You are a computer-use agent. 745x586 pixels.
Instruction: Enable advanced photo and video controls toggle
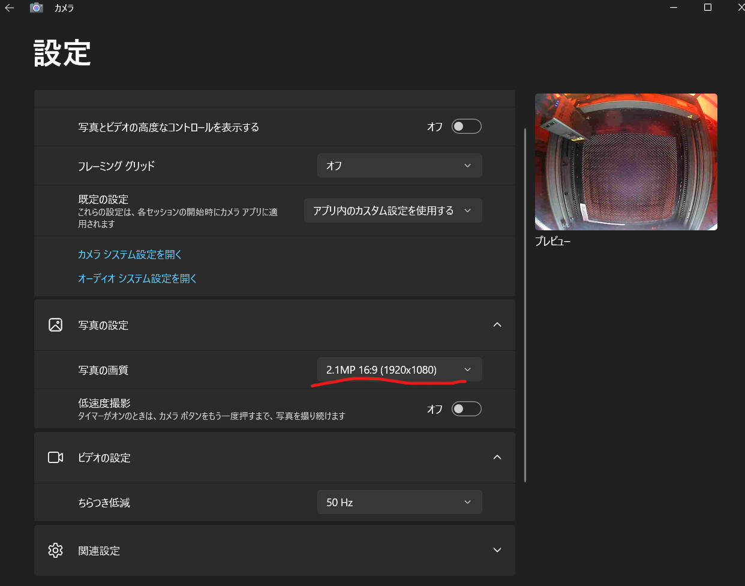coord(466,127)
